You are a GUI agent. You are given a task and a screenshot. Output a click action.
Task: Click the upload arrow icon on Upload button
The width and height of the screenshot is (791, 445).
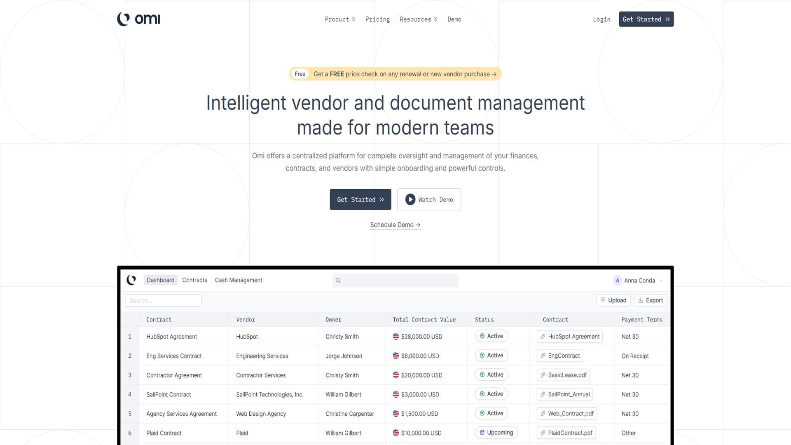coord(603,300)
